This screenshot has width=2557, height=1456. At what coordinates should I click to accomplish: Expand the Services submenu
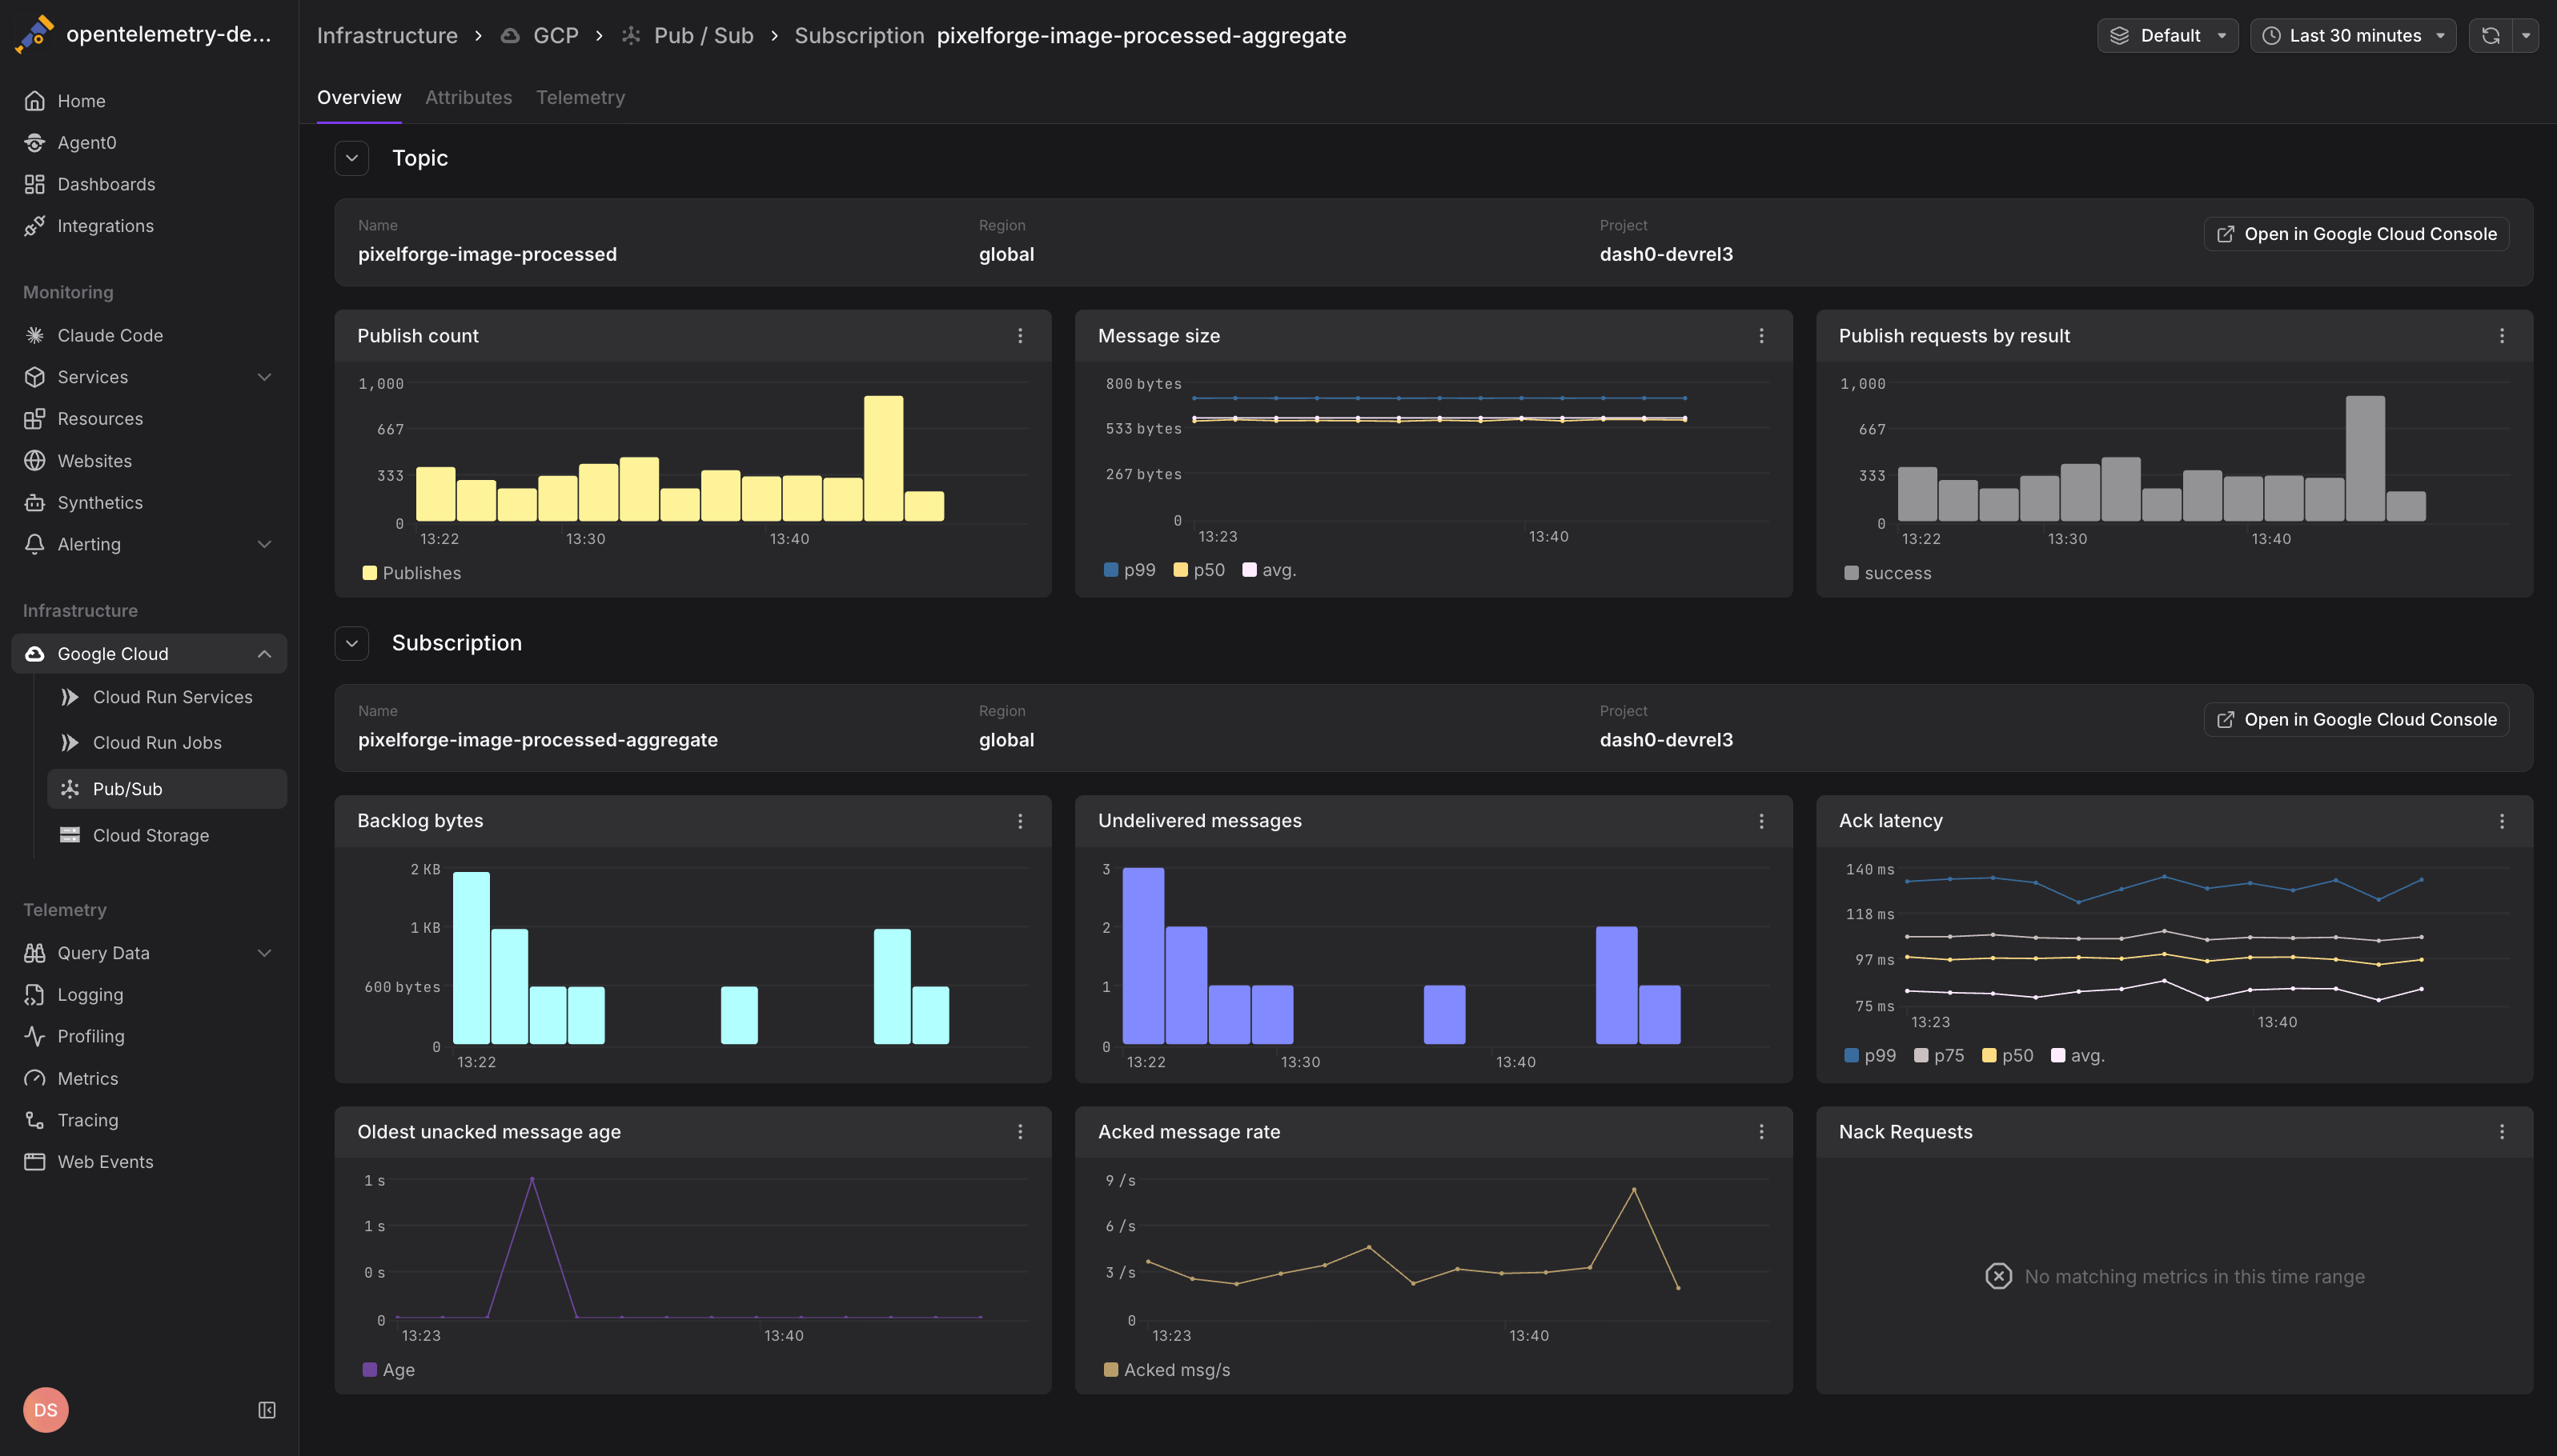264,377
